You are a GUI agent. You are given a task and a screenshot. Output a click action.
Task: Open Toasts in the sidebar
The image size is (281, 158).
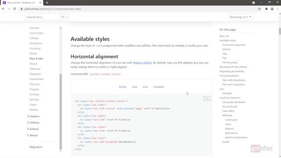click(x=33, y=104)
